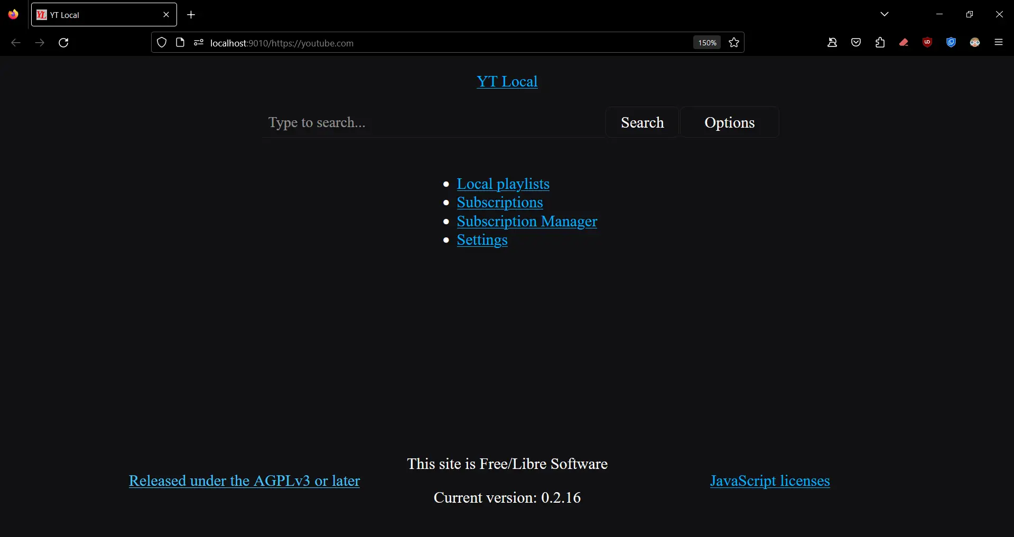This screenshot has width=1014, height=537.
Task: Open a new browser tab
Action: 191,15
